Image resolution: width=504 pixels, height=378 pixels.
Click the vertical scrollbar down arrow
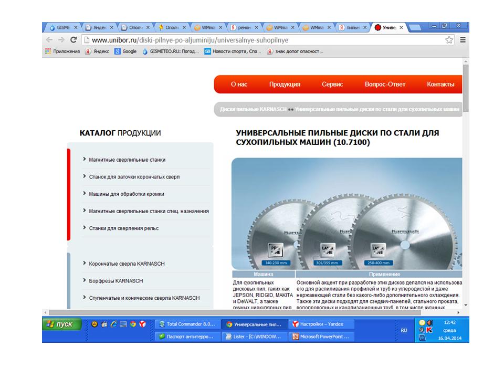tap(466, 306)
